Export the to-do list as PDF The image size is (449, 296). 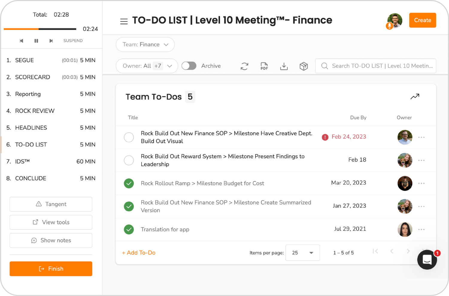(x=264, y=66)
